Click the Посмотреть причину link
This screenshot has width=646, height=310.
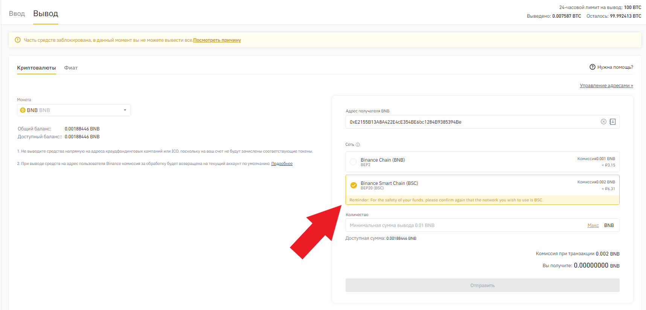[217, 40]
